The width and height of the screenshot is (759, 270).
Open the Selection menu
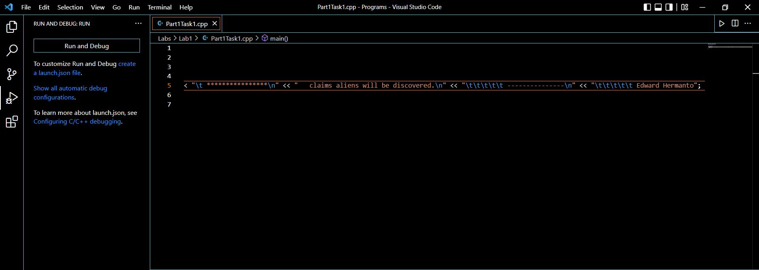70,7
